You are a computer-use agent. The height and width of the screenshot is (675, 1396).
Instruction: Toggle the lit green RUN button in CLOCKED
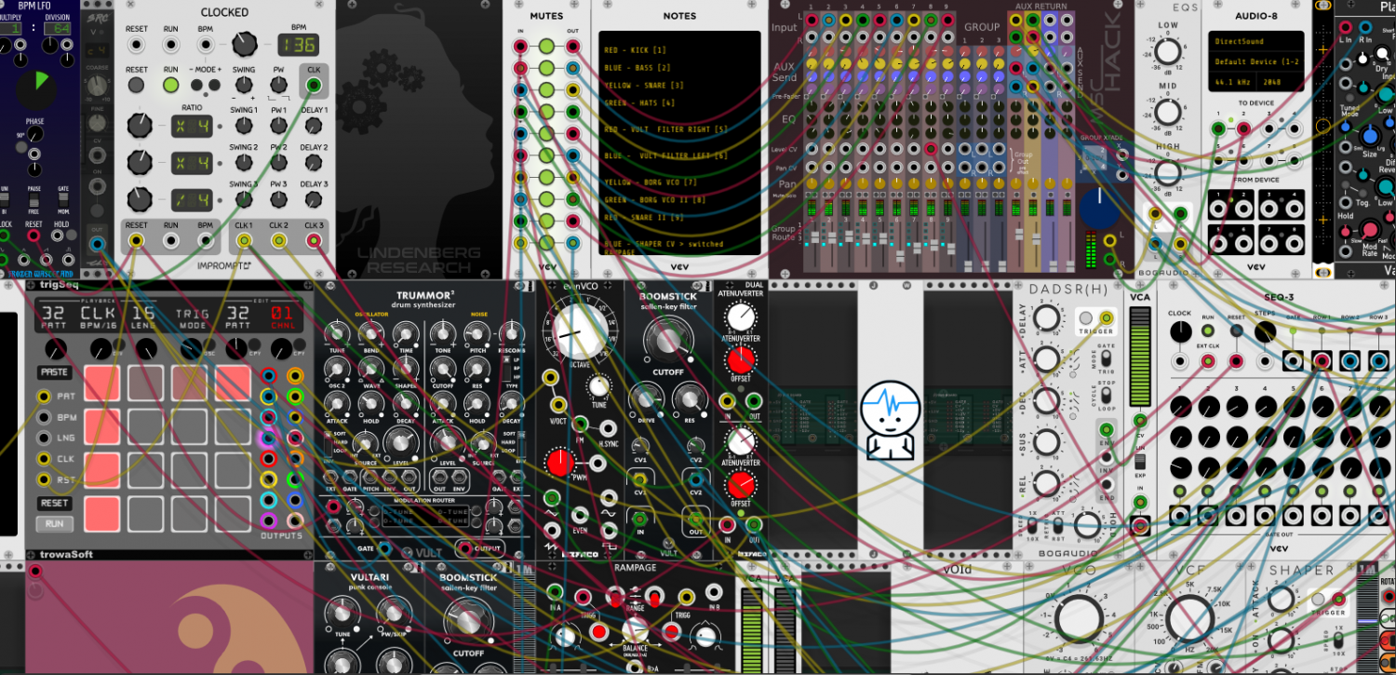click(171, 85)
